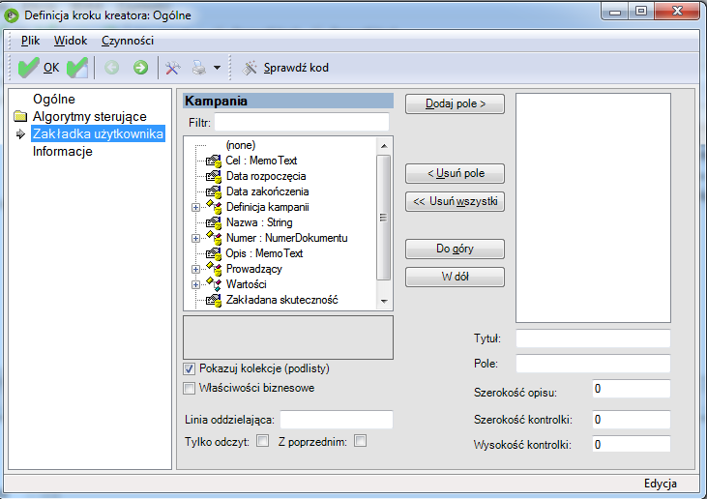Image resolution: width=707 pixels, height=499 pixels.
Task: Click the Szerokość kontrolki value field
Action: tap(632, 420)
